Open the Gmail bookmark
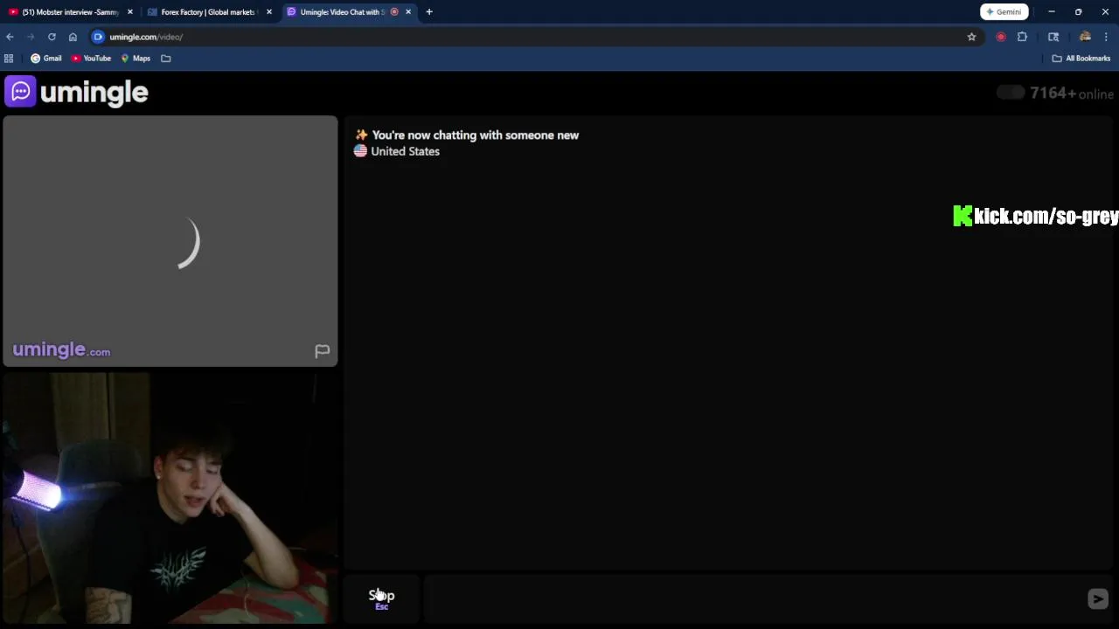 (x=46, y=59)
